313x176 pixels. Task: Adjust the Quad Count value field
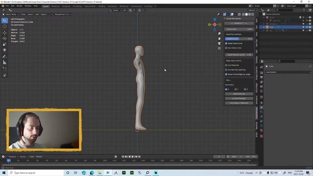click(239, 29)
